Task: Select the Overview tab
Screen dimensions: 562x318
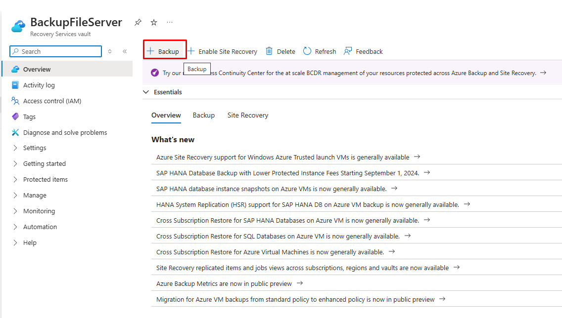Action: 166,116
